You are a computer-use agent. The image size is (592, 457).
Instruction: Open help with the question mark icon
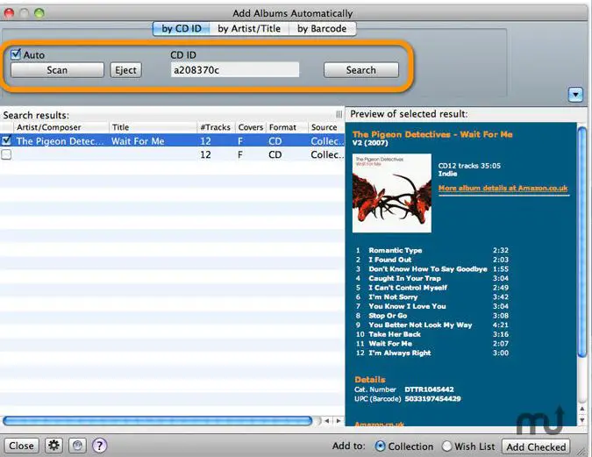(x=99, y=446)
